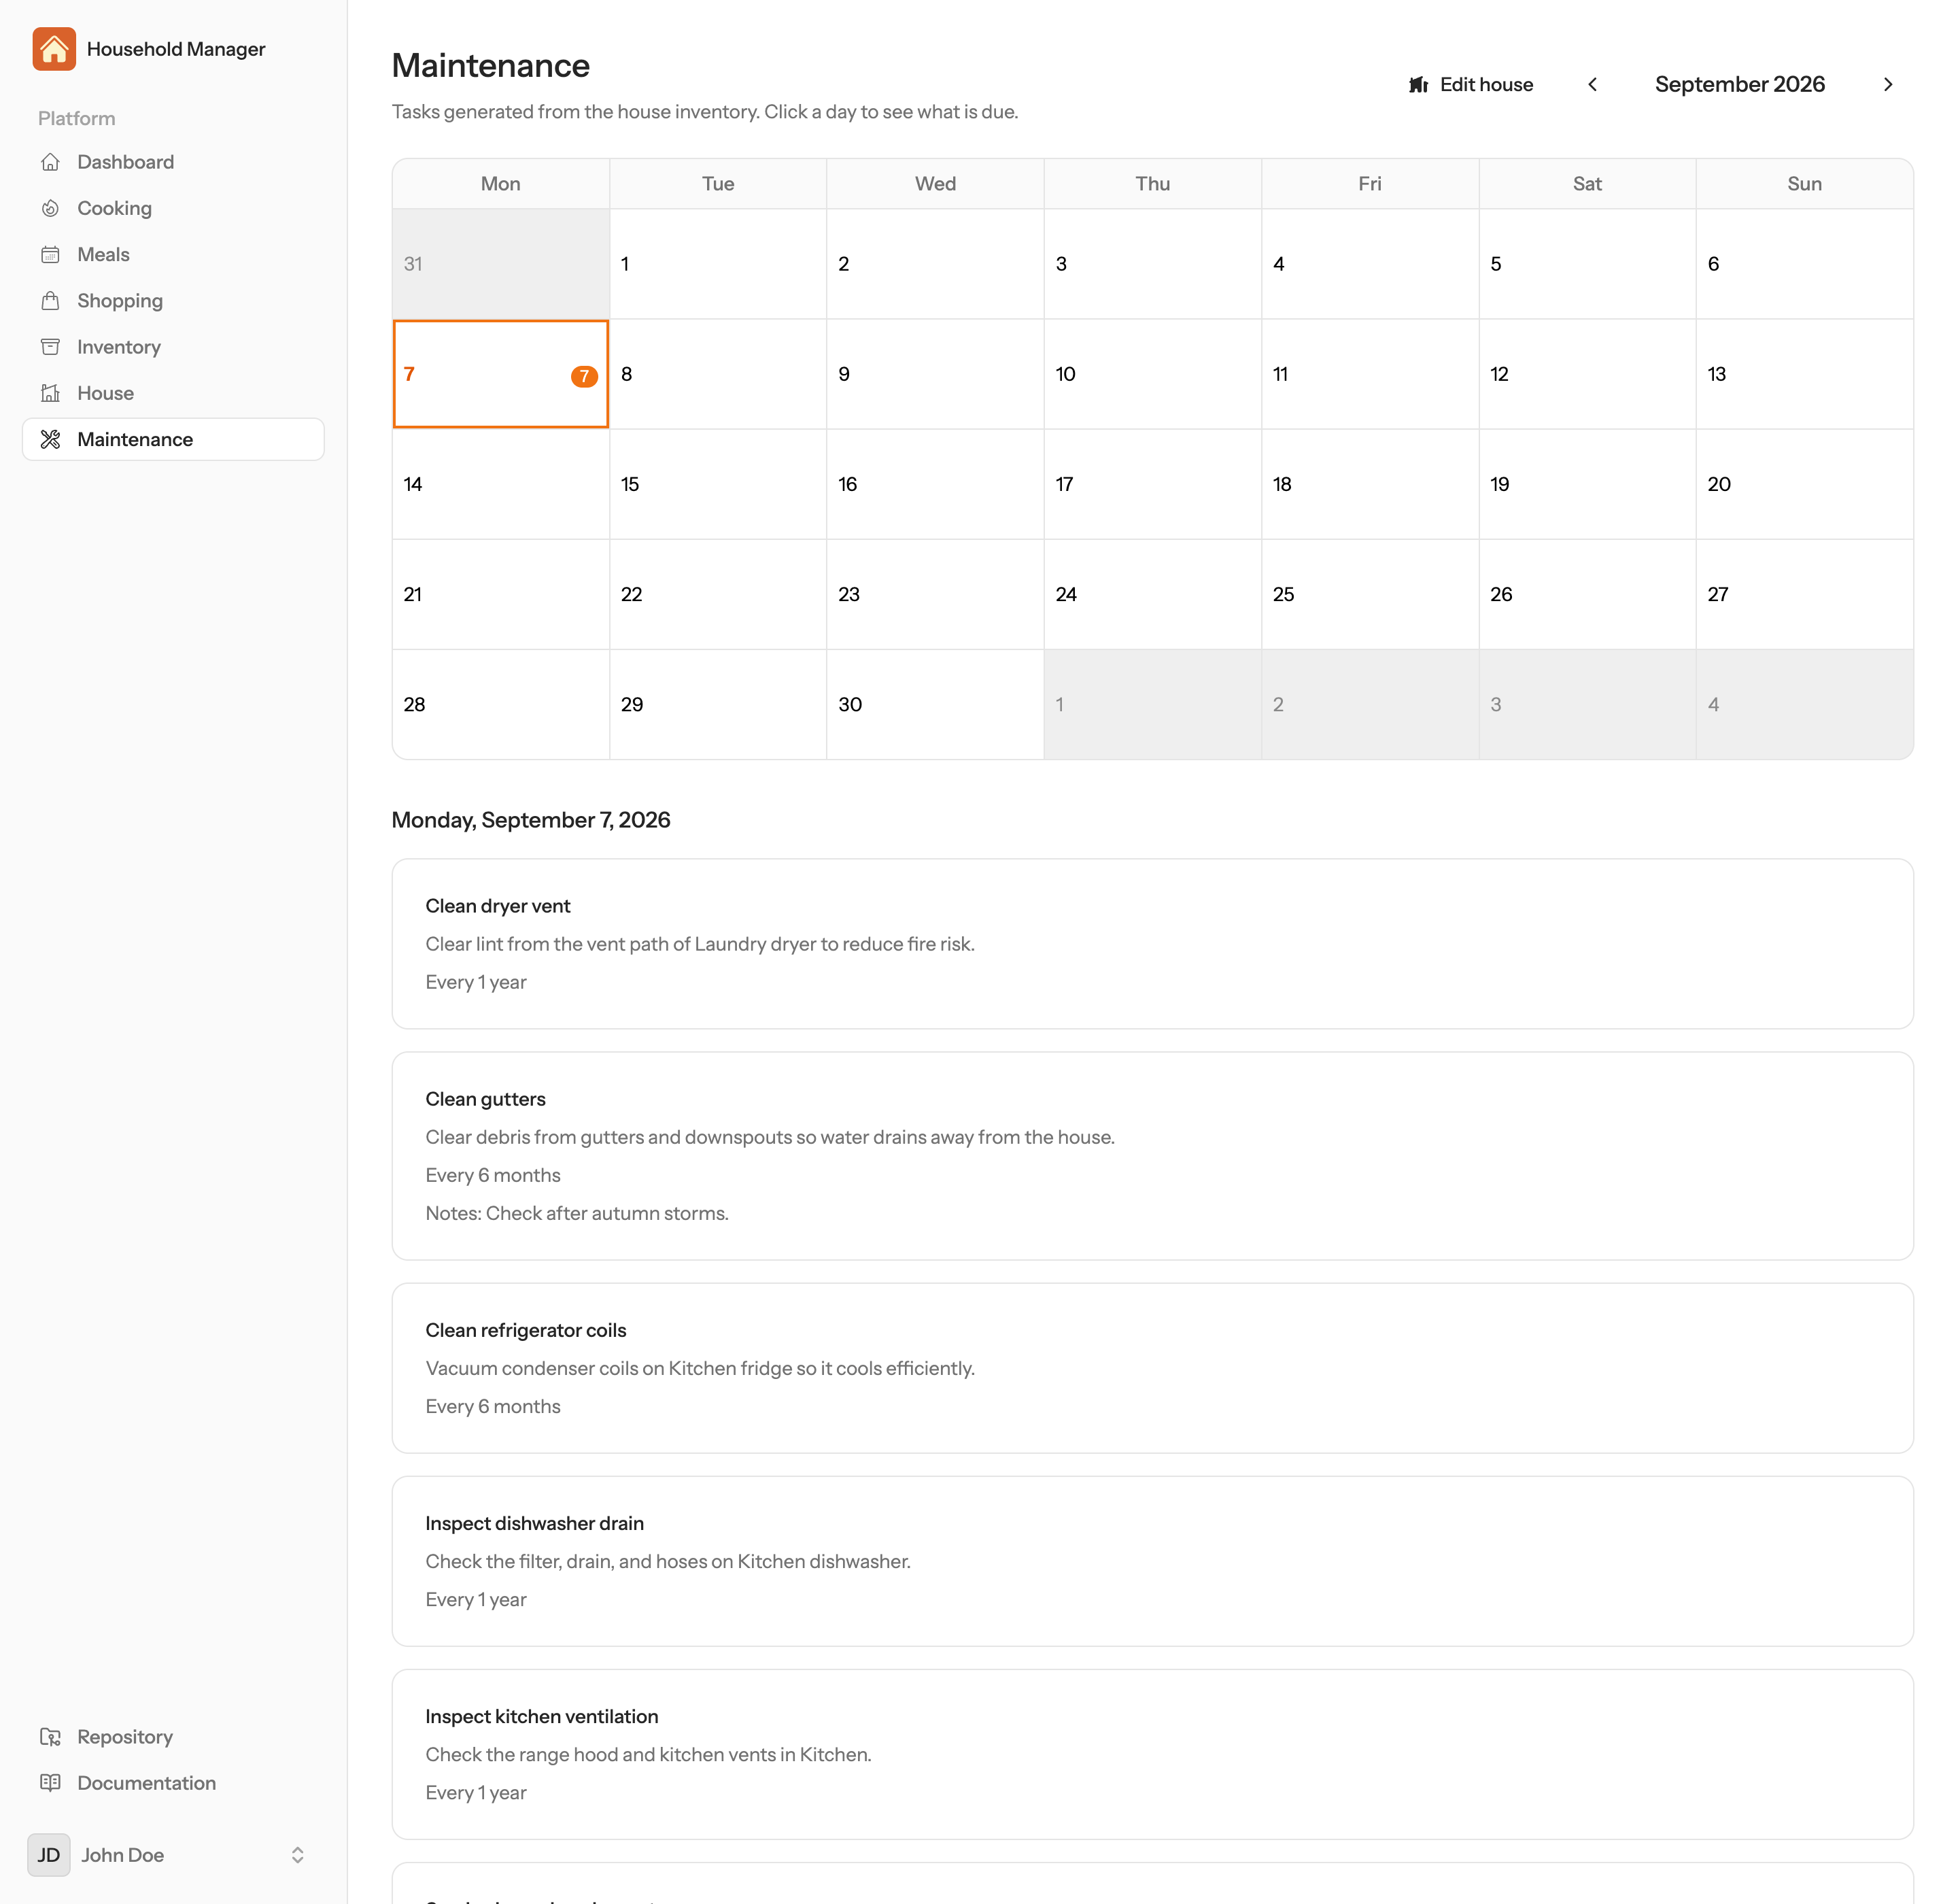Click the Shopping bag icon
The width and height of the screenshot is (1958, 1904).
click(50, 300)
